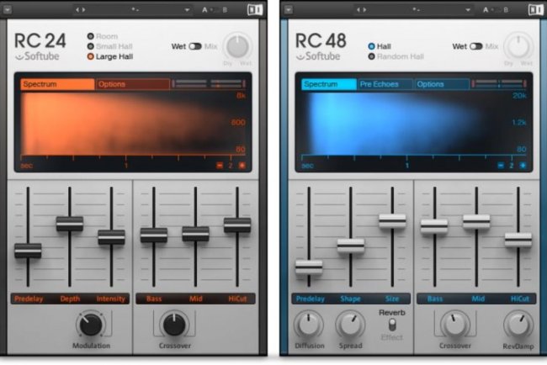
Task: Open the Spectrum tab in RC 24
Action: click(x=57, y=84)
